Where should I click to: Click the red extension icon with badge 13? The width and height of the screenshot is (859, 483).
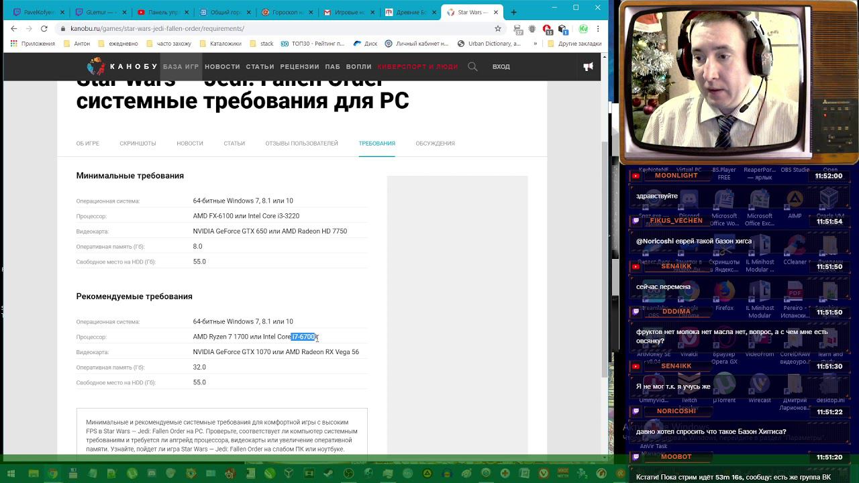(548, 29)
